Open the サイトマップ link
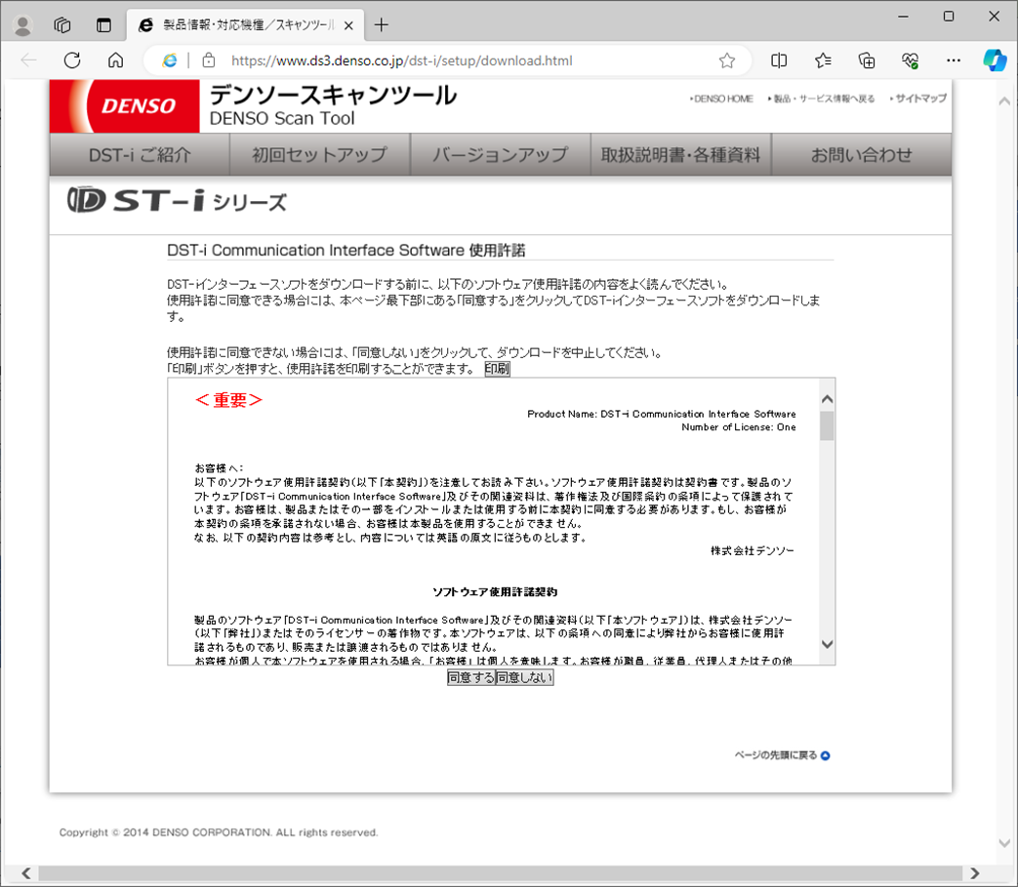The image size is (1018, 887). click(918, 99)
